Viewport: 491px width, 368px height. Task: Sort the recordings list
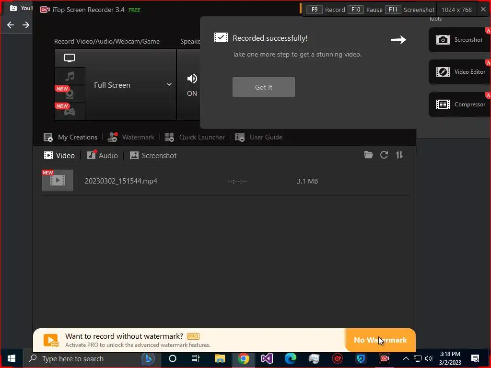(399, 155)
